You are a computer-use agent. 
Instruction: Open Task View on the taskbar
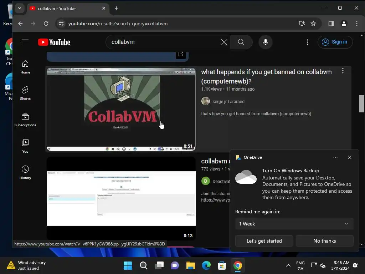point(159,265)
